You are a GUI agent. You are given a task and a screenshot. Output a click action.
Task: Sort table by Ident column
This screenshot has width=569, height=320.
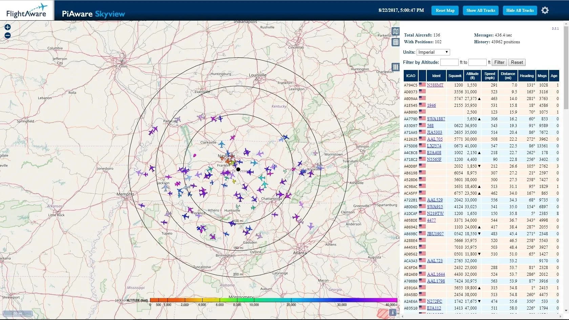[x=436, y=76]
